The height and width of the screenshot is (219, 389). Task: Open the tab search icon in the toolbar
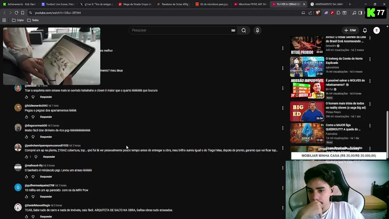344,13
